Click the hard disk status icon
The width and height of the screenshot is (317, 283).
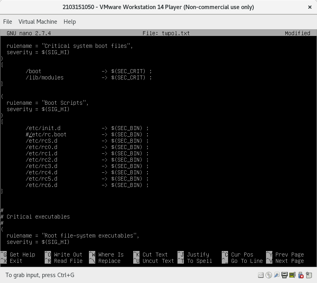point(261,275)
